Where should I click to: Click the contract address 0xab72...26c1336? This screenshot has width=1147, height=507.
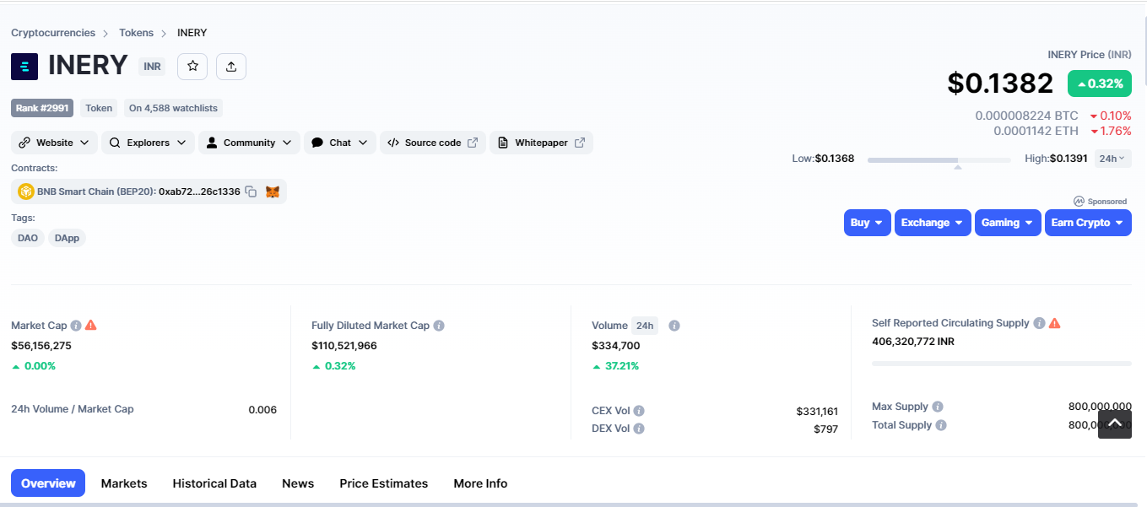(x=199, y=191)
